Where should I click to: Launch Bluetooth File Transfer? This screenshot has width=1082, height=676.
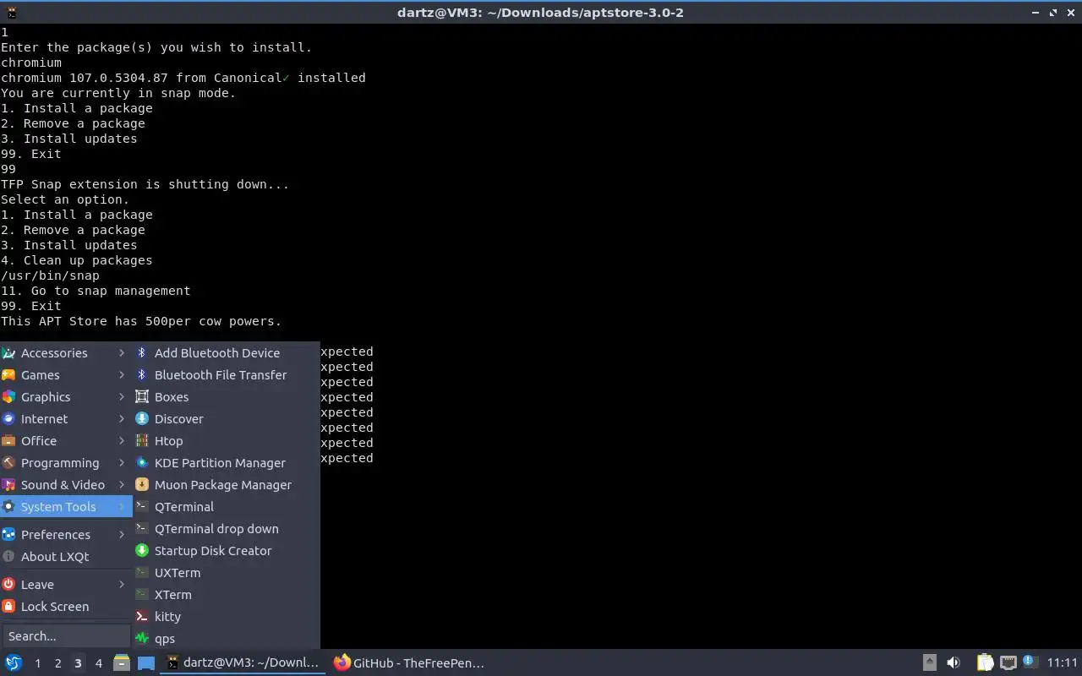coord(226,375)
